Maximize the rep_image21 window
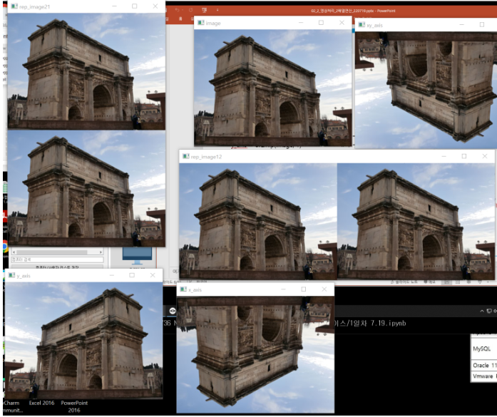 pyautogui.click(x=134, y=6)
